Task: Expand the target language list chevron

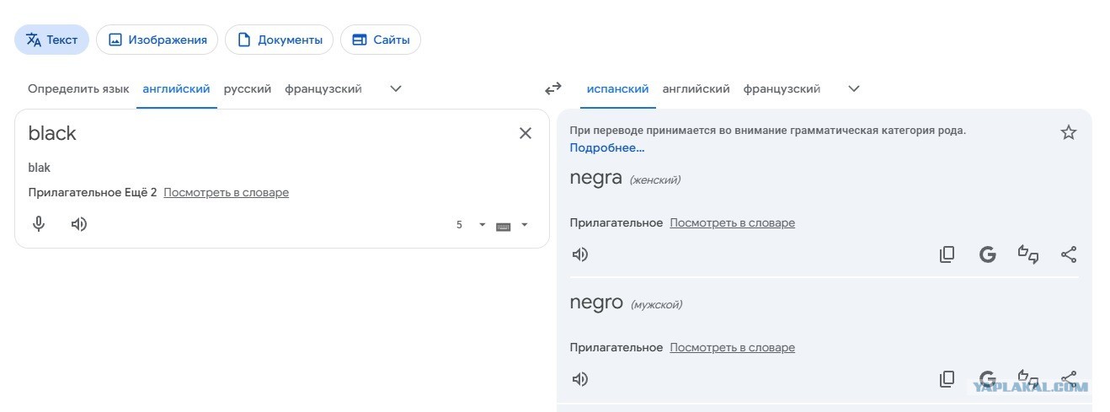Action: click(x=854, y=88)
